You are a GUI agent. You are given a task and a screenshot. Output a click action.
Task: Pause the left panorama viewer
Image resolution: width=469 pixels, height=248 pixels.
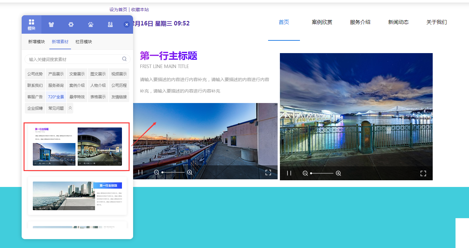click(x=140, y=172)
